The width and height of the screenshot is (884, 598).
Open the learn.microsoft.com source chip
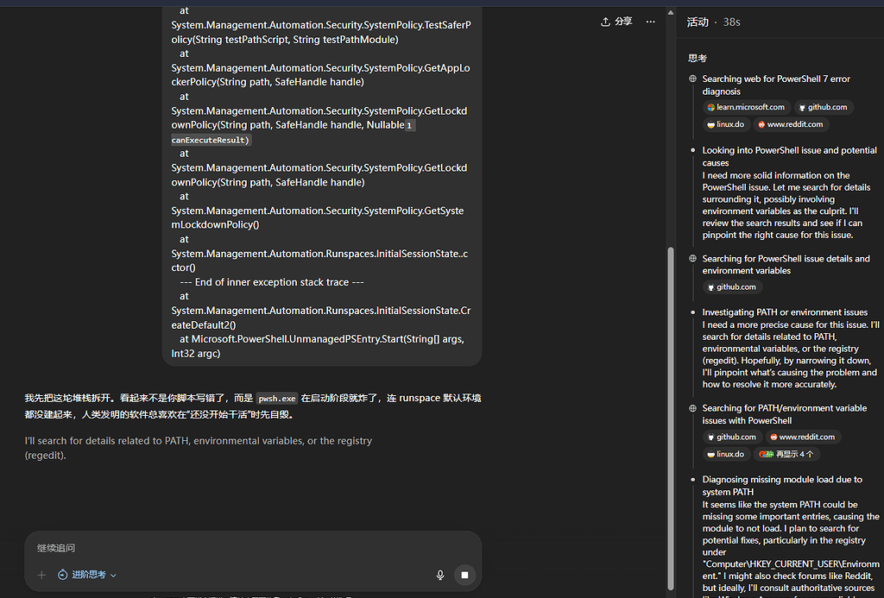coord(747,107)
